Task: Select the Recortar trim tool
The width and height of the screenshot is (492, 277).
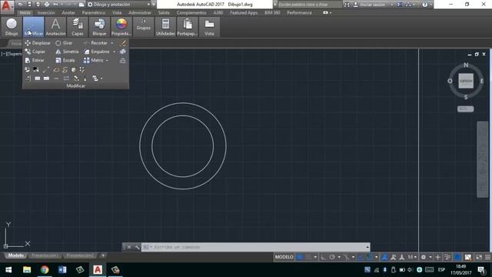Action: 95,43
